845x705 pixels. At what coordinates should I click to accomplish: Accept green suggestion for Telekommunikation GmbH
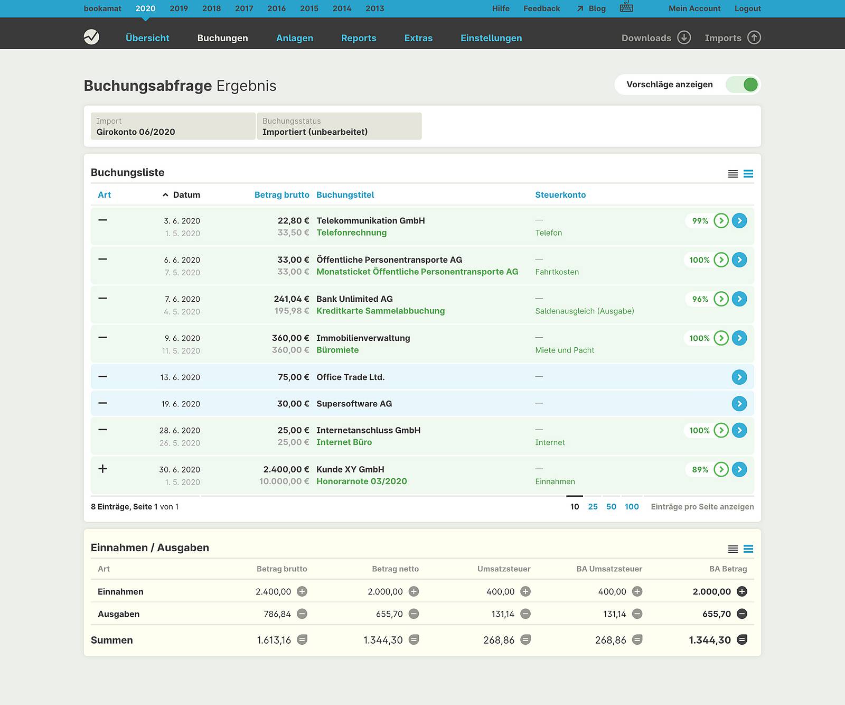721,221
